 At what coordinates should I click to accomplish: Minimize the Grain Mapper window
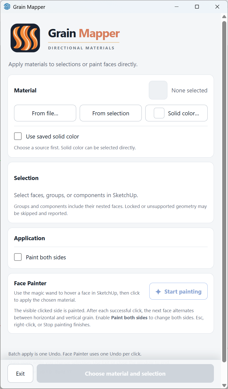[177, 7]
